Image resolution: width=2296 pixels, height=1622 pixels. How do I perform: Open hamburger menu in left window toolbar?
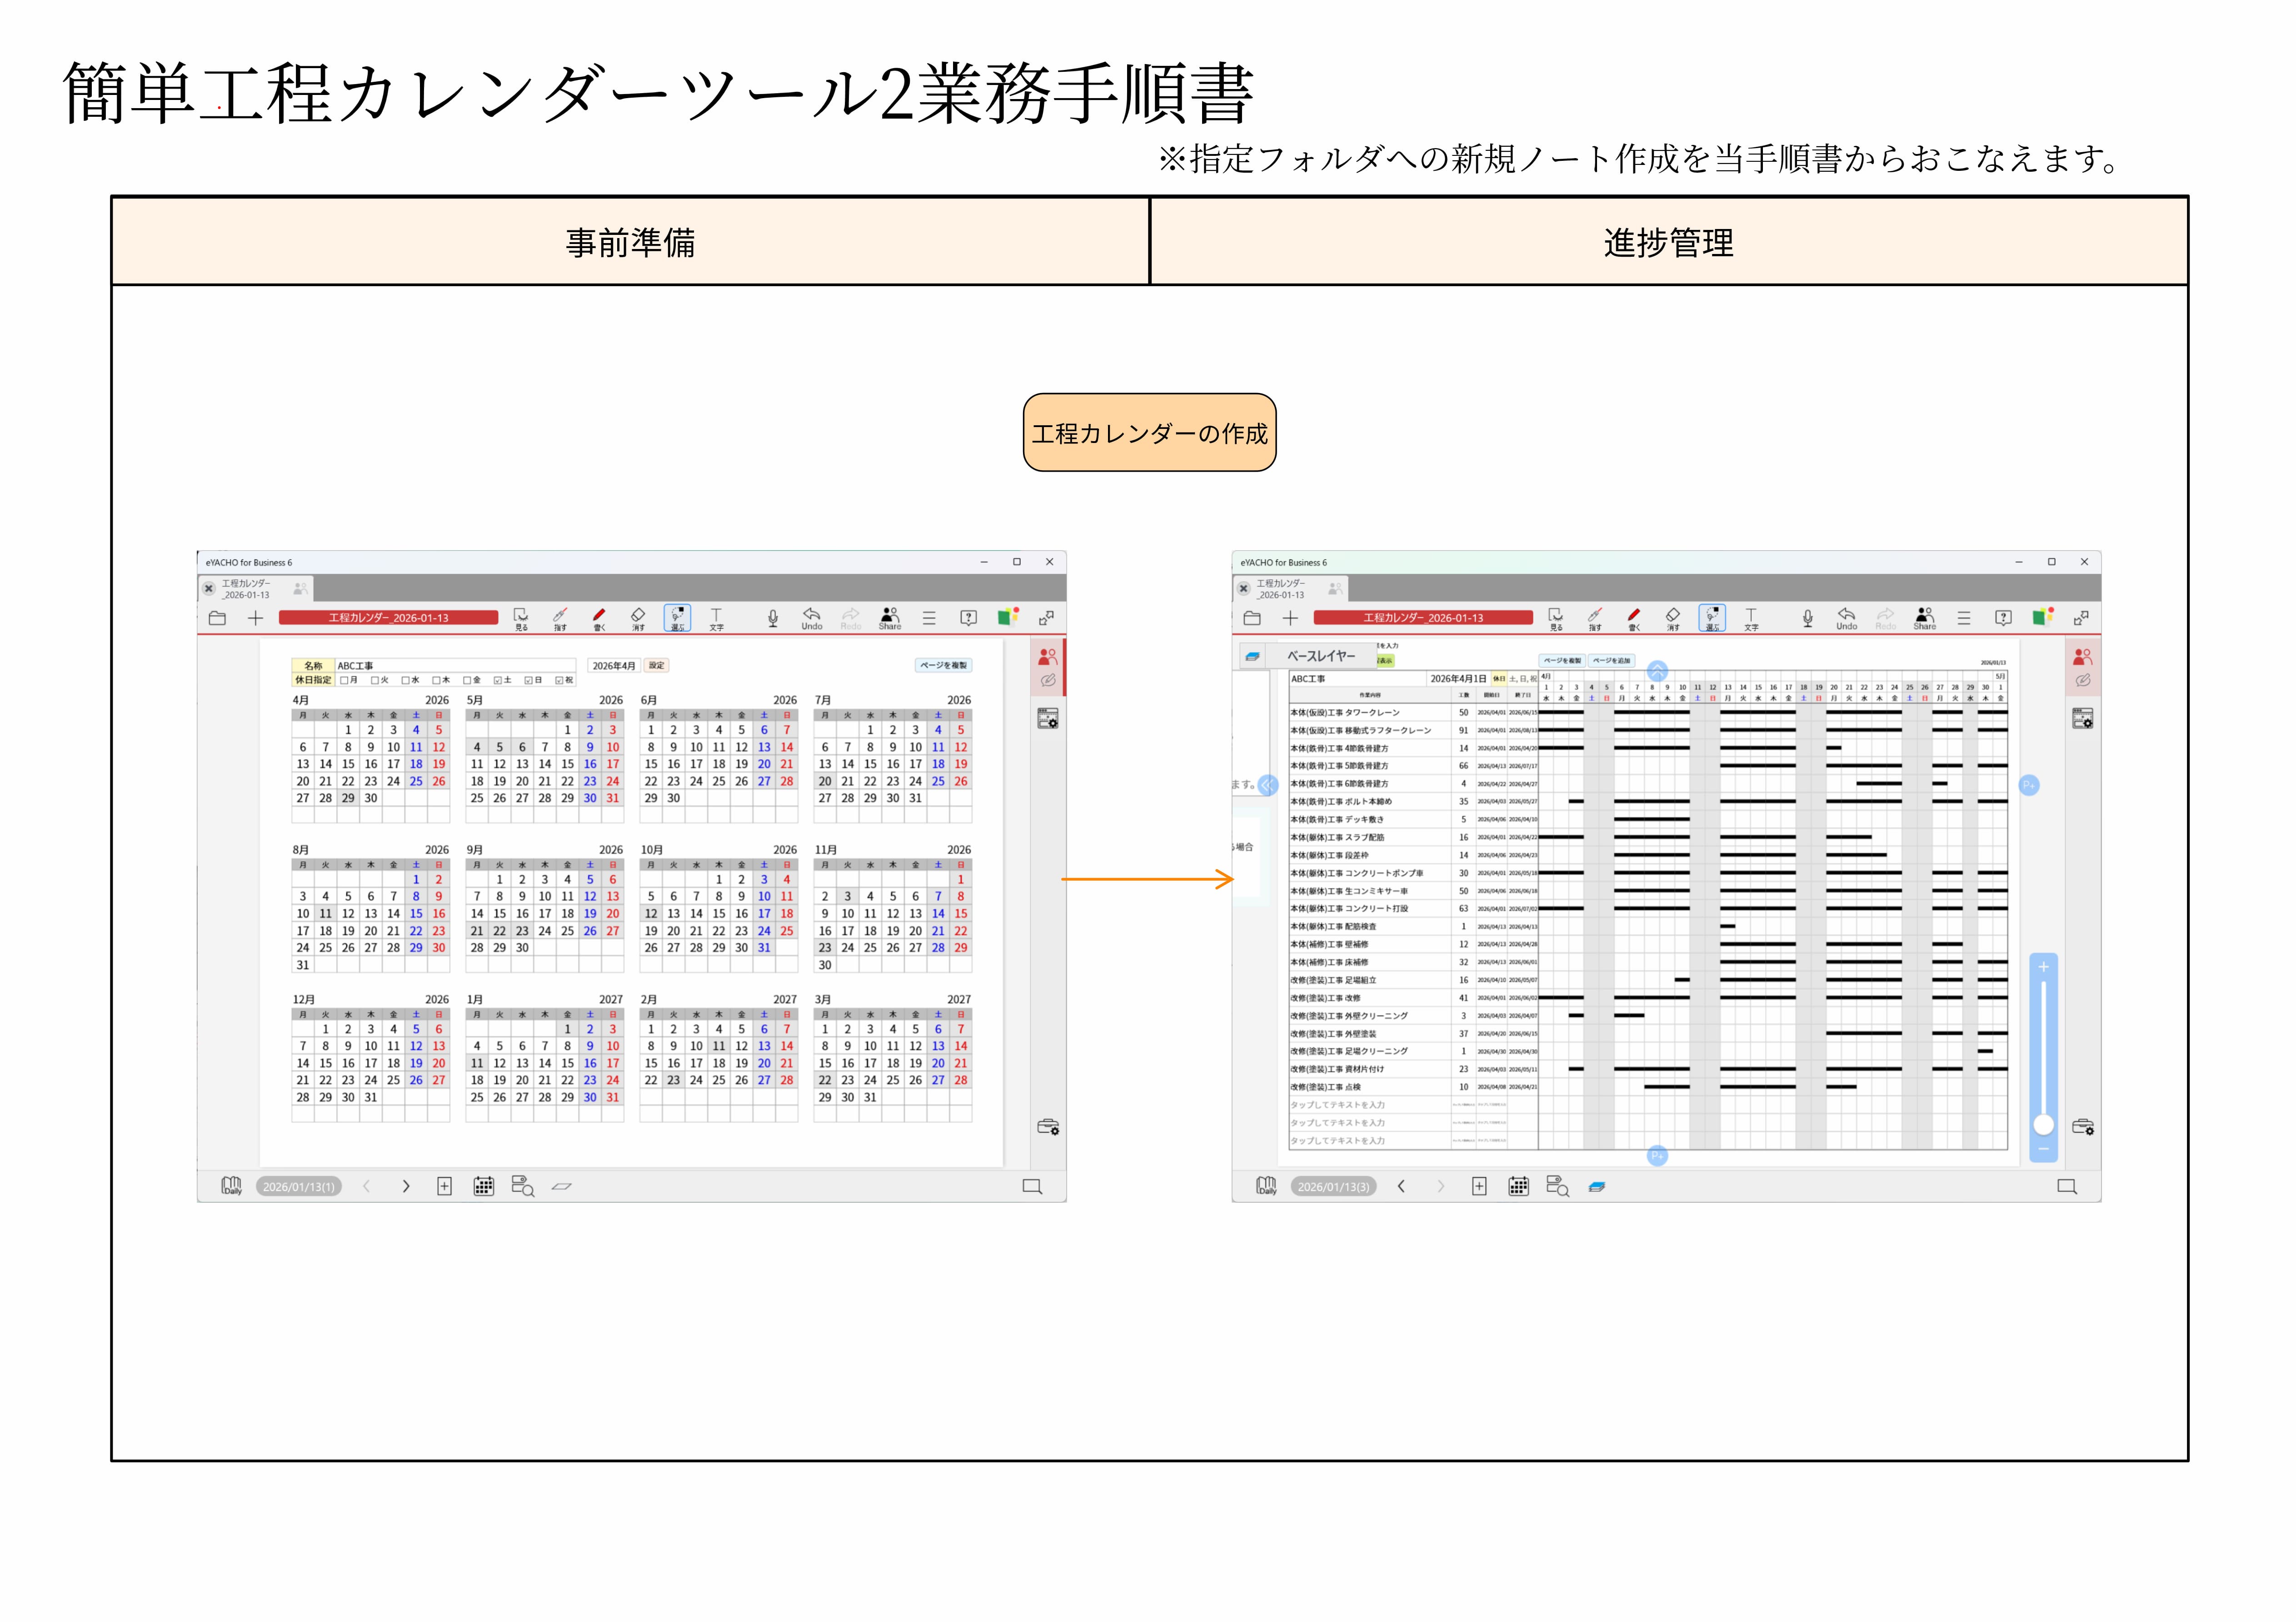929,618
